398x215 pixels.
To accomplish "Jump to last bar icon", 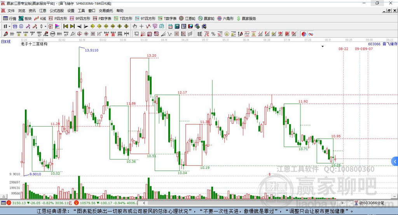I will [72, 26].
